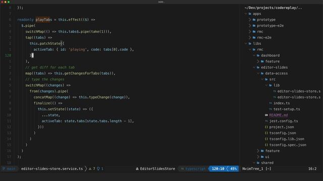Click the EditorSlidesStore symbol in statusline
Screen dimensions: 323x181
(157, 169)
